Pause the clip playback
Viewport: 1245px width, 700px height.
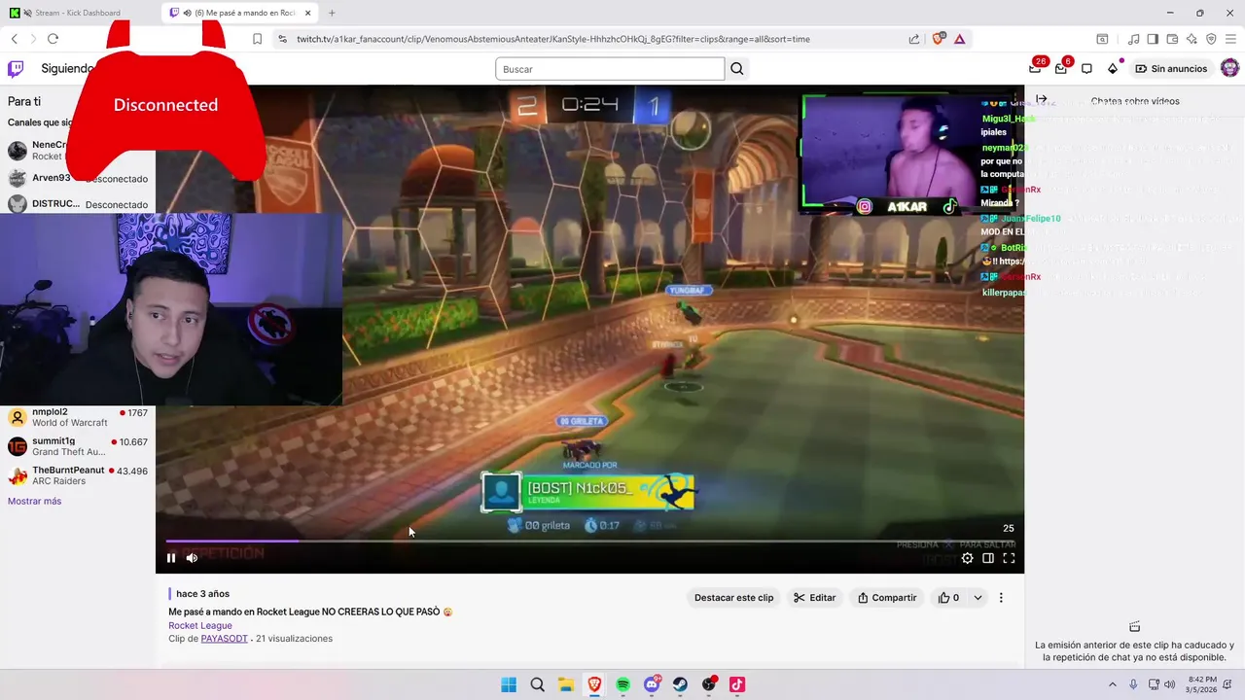[171, 558]
